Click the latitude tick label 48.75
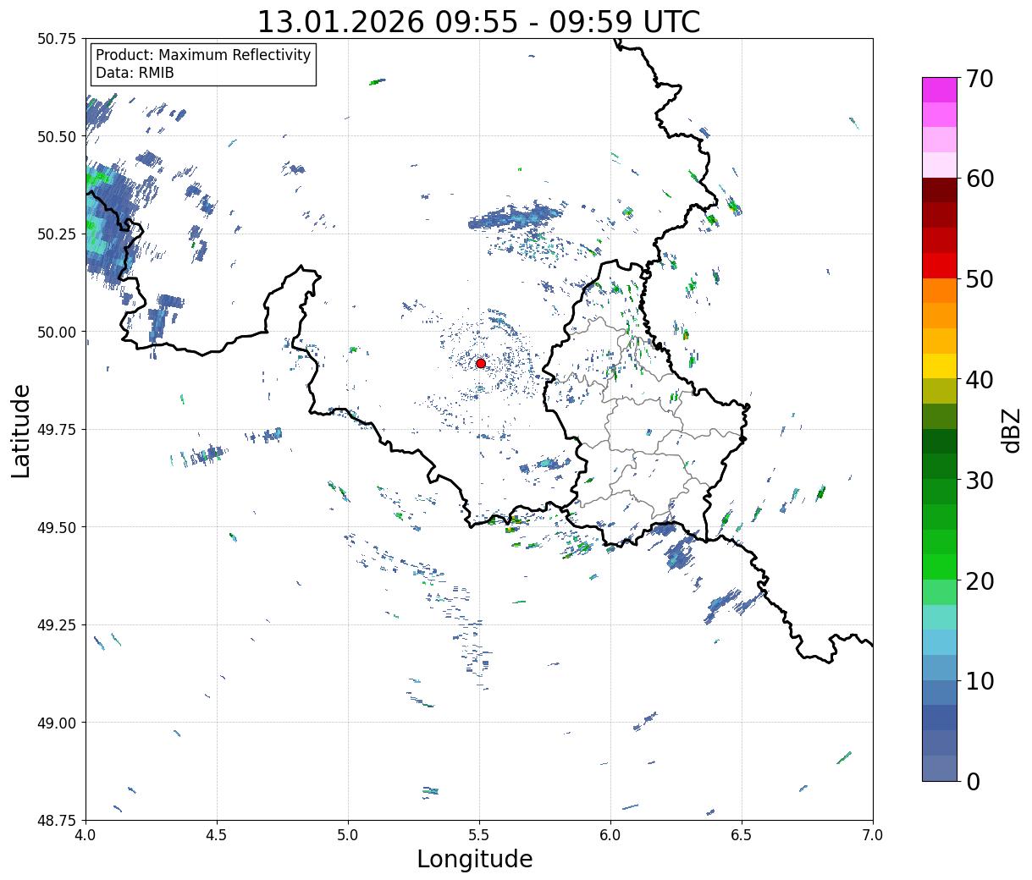 coord(57,821)
